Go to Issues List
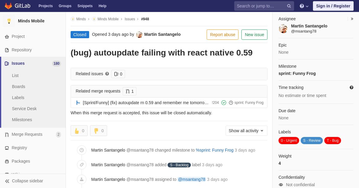 click(15, 75)
